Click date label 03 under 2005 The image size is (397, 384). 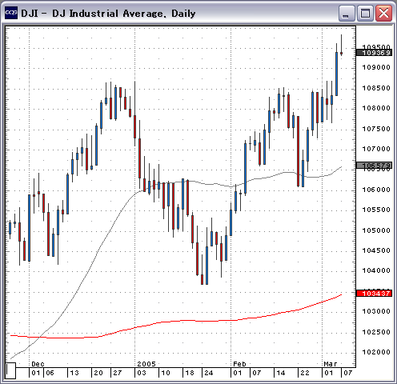(x=142, y=373)
